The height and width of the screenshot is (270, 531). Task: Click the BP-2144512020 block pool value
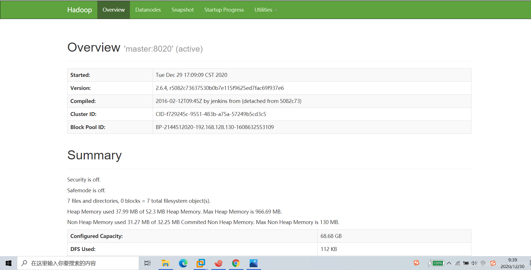click(215, 127)
